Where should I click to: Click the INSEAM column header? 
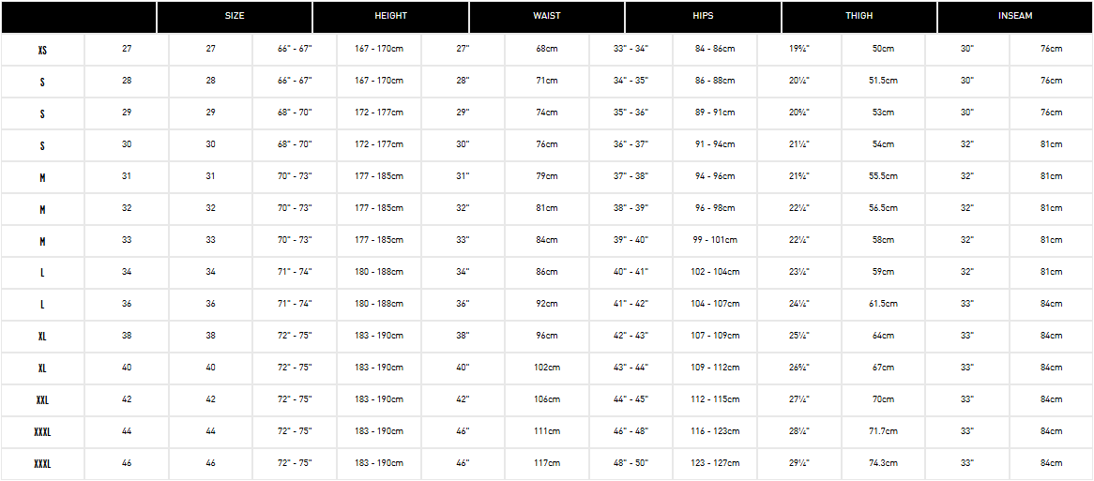[x=1015, y=17]
